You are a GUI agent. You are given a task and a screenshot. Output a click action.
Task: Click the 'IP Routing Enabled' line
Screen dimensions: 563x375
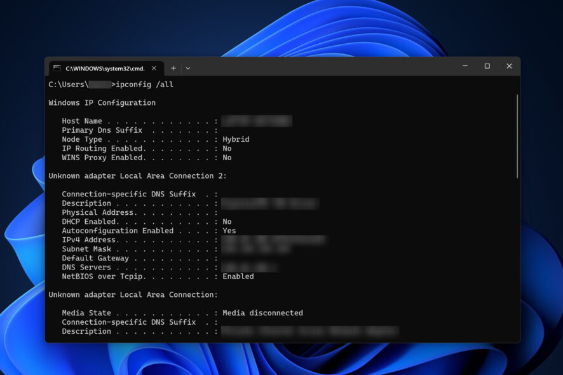(x=147, y=148)
